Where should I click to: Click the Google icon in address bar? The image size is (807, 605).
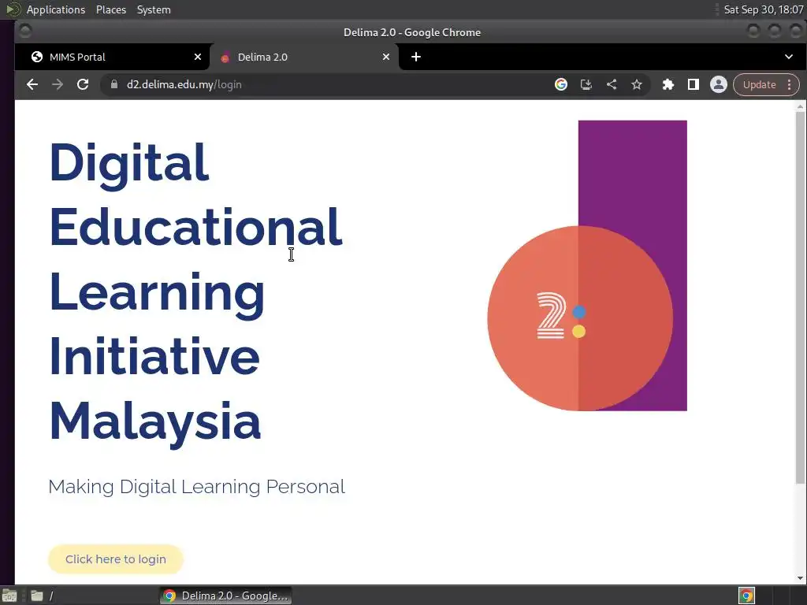(x=561, y=84)
